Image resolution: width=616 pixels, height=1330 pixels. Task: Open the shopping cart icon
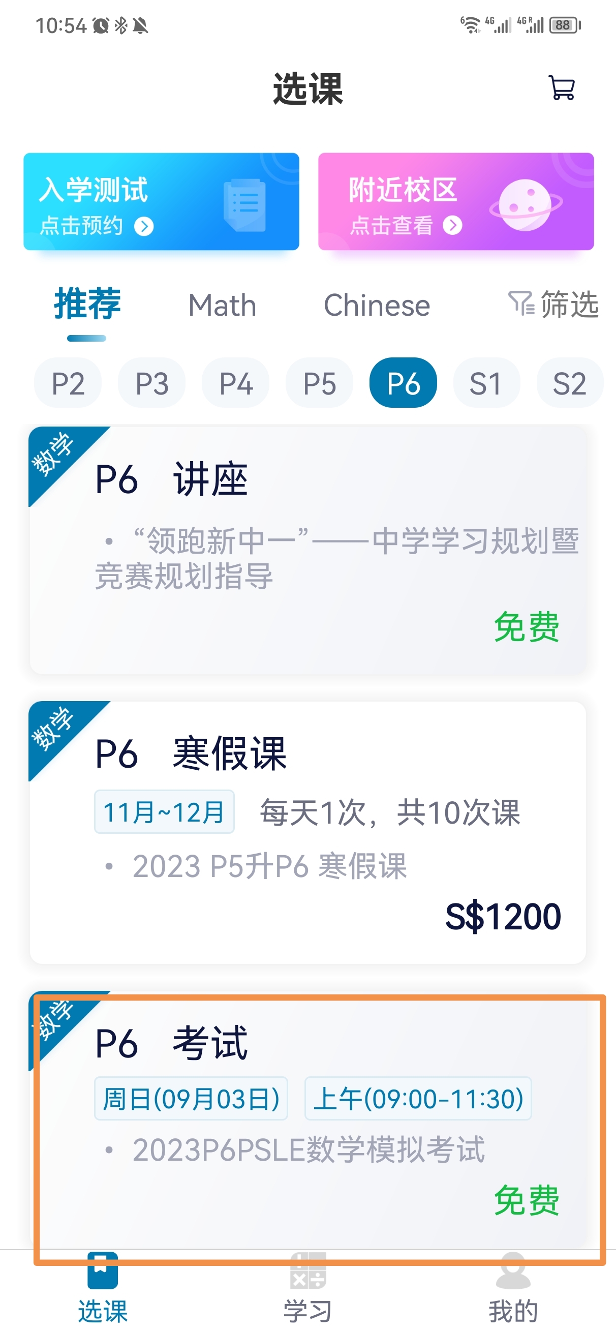(x=561, y=88)
